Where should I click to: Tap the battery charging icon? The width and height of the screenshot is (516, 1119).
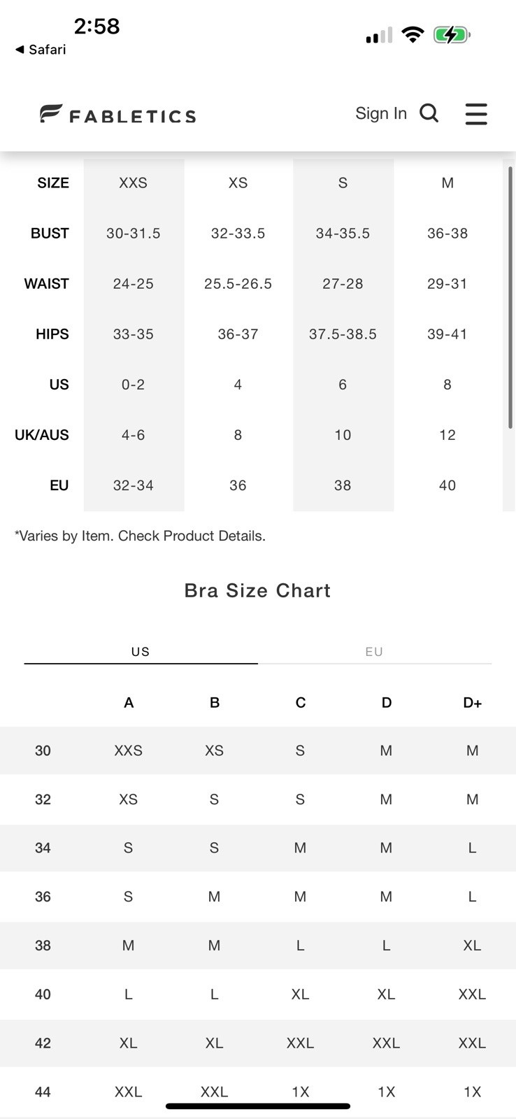tap(452, 35)
